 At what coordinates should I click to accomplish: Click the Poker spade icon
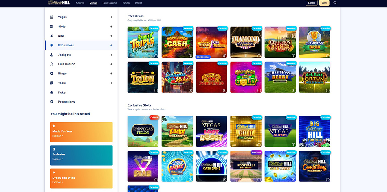pos(52,92)
